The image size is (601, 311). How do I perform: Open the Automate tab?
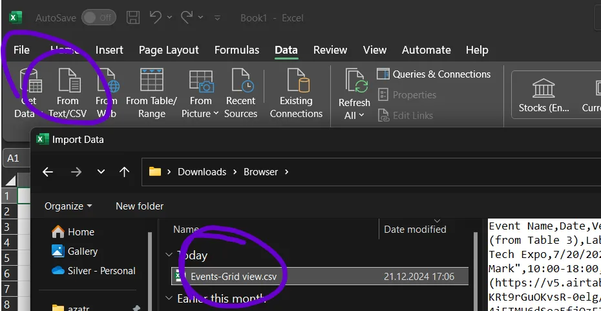coord(427,50)
